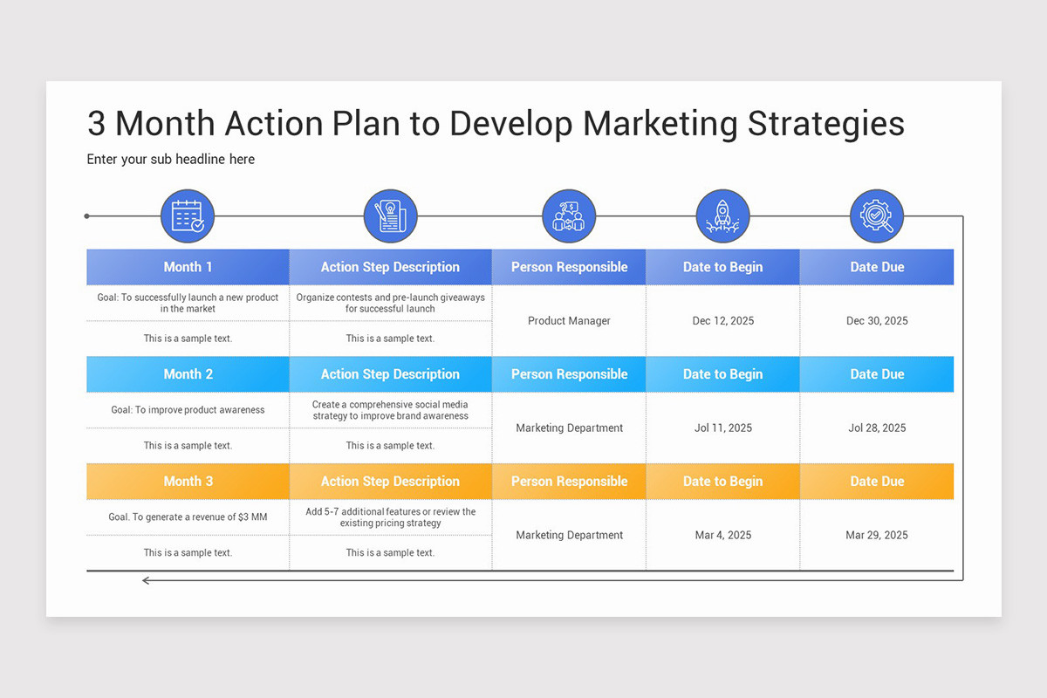Select the social media strategy description
Image resolution: width=1047 pixels, height=698 pixels.
390,410
